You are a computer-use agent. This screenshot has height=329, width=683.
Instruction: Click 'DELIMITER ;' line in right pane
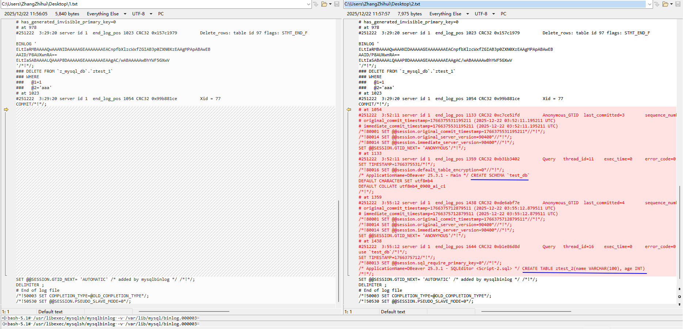[373, 285]
